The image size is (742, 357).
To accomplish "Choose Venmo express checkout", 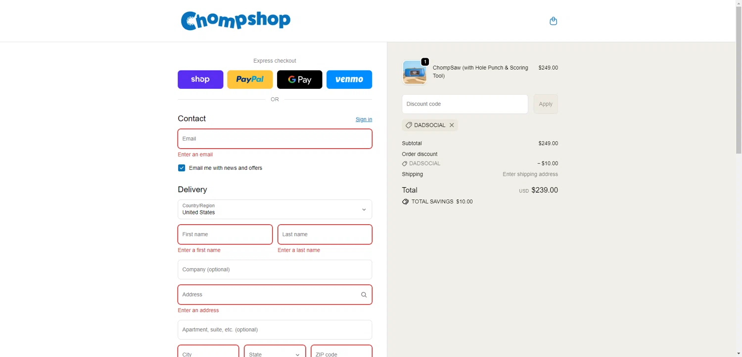I will pyautogui.click(x=349, y=79).
